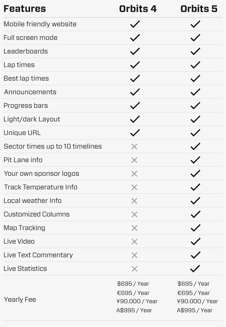Screen dimensions: 226x327
Task: Click the Features column heading
Action: pyautogui.click(x=25, y=9)
